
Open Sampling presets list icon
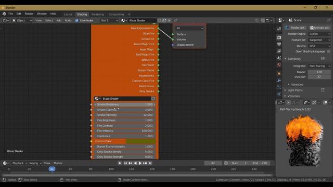(x=323, y=59)
